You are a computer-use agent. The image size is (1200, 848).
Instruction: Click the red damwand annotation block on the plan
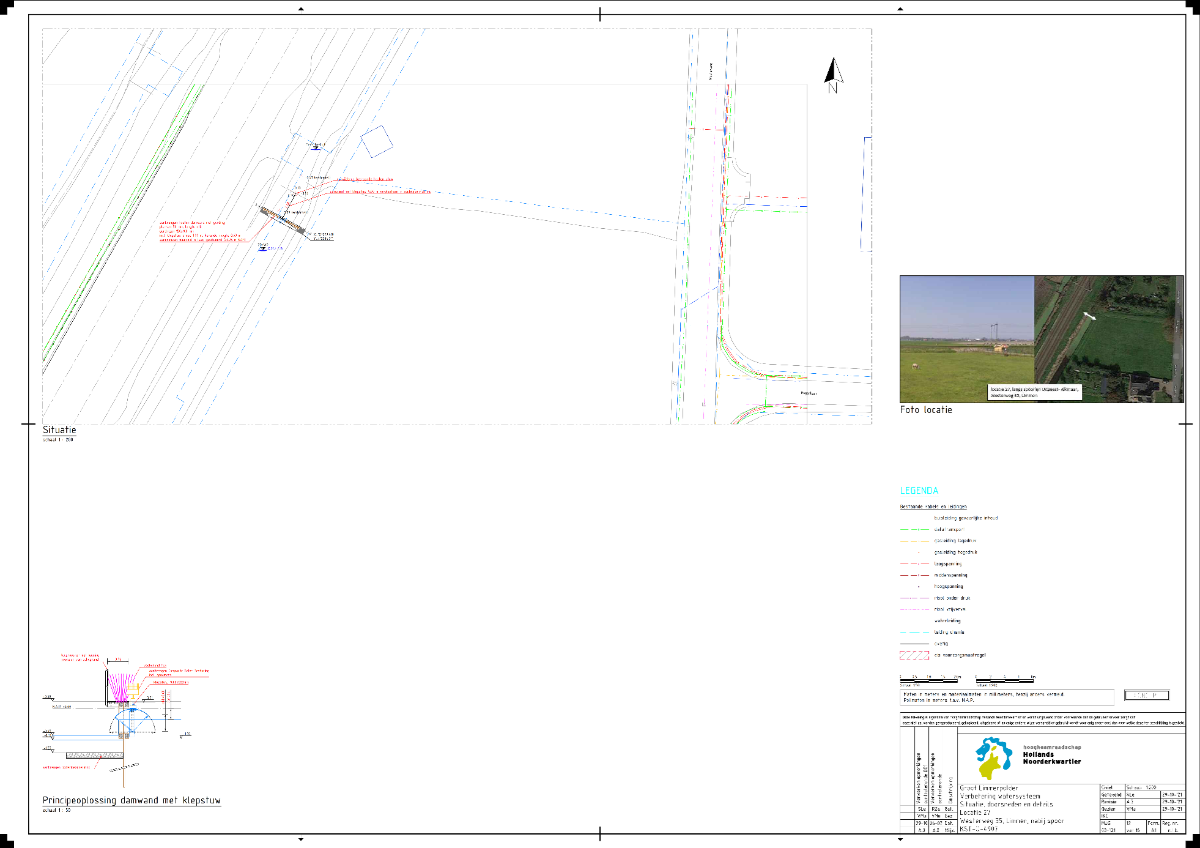tap(202, 231)
